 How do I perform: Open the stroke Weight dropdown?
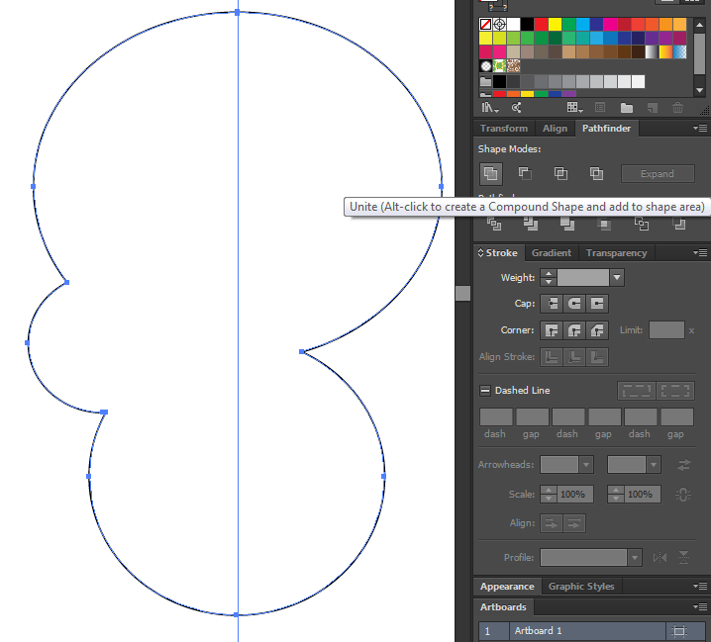point(617,279)
